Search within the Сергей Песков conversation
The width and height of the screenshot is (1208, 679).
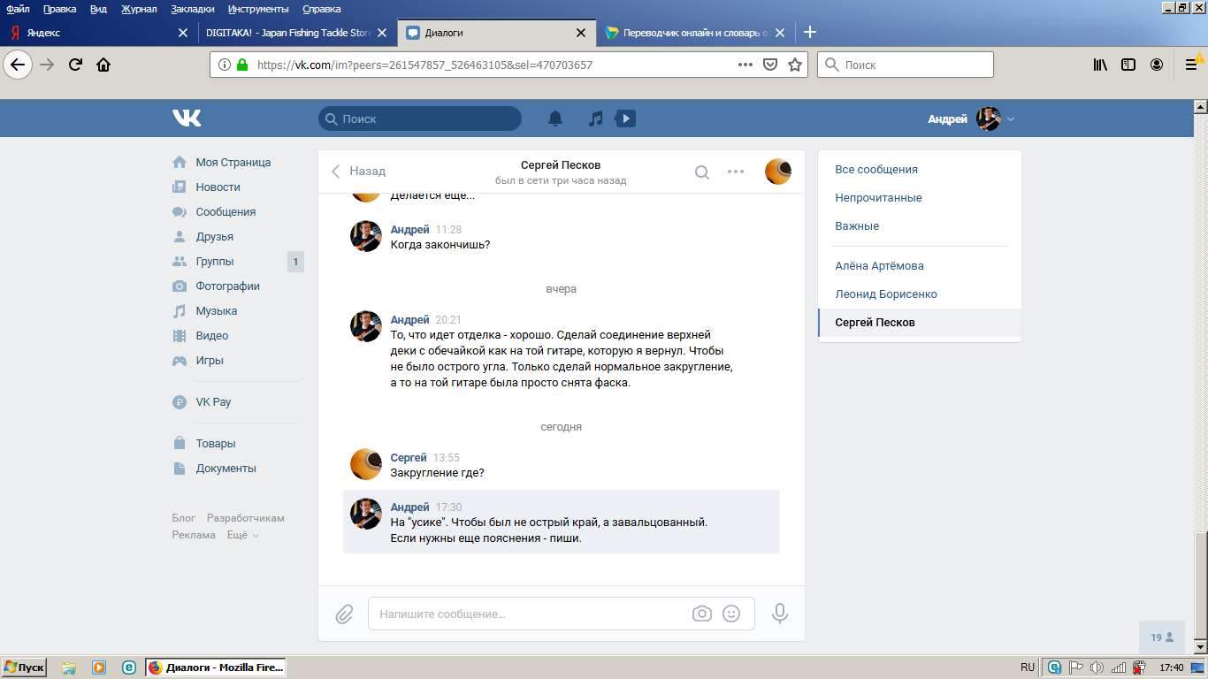702,172
